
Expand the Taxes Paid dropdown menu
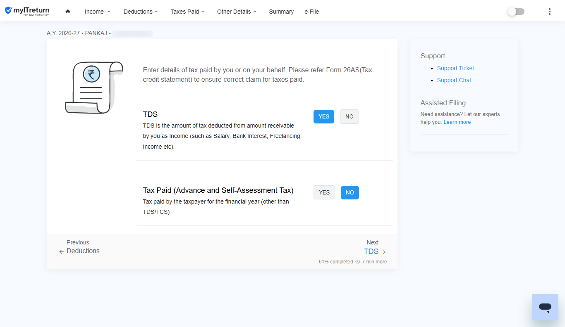click(x=188, y=12)
